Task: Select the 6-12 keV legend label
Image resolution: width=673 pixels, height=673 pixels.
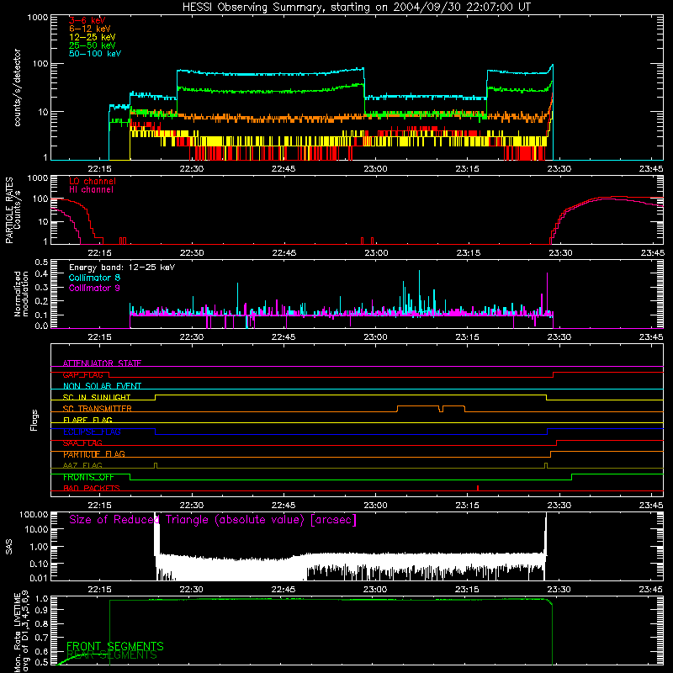Action: coord(90,29)
